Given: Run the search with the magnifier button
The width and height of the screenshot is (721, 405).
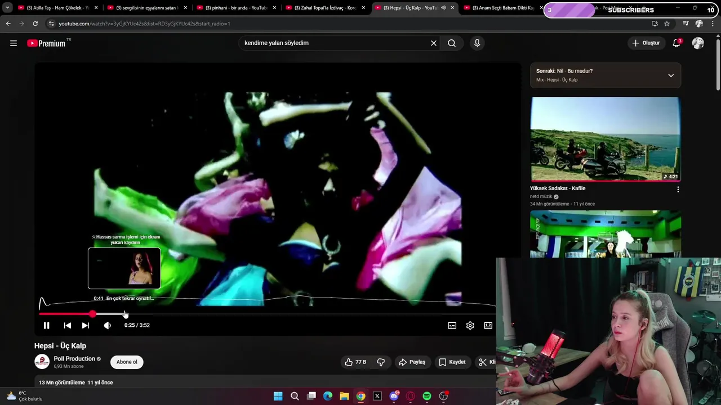Looking at the screenshot, I should (x=452, y=43).
